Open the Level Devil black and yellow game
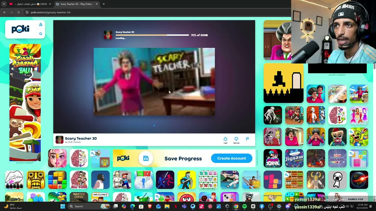Image resolution: width=376 pixels, height=211 pixels. click(283, 83)
